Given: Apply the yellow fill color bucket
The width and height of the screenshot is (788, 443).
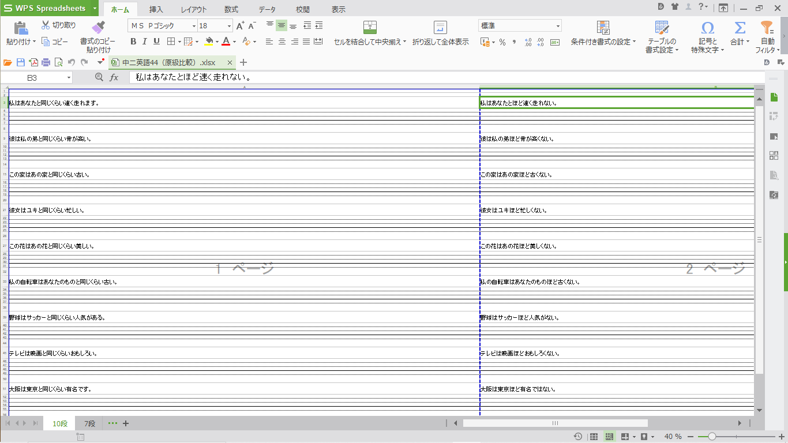Looking at the screenshot, I should coord(209,42).
